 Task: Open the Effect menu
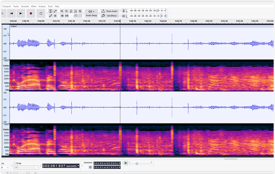point(34,7)
